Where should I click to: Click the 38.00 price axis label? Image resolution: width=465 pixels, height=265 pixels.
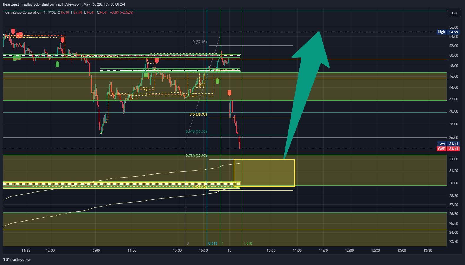453,124
